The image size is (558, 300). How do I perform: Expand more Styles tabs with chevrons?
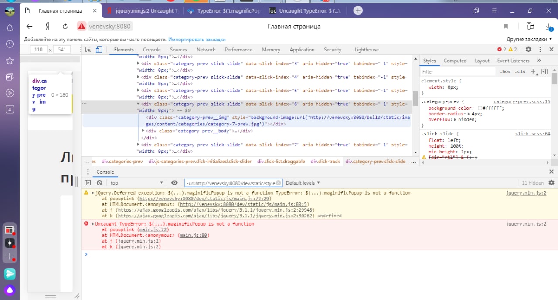point(539,61)
